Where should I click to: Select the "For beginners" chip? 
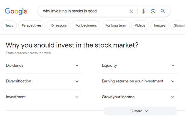click(86, 25)
